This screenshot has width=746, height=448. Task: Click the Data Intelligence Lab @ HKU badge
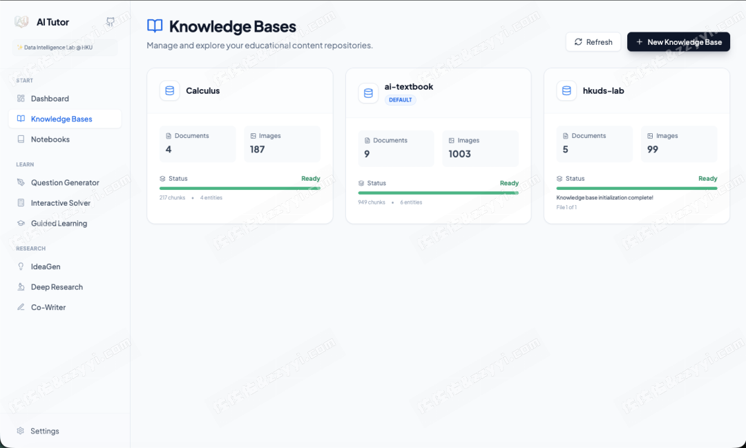pyautogui.click(x=65, y=48)
